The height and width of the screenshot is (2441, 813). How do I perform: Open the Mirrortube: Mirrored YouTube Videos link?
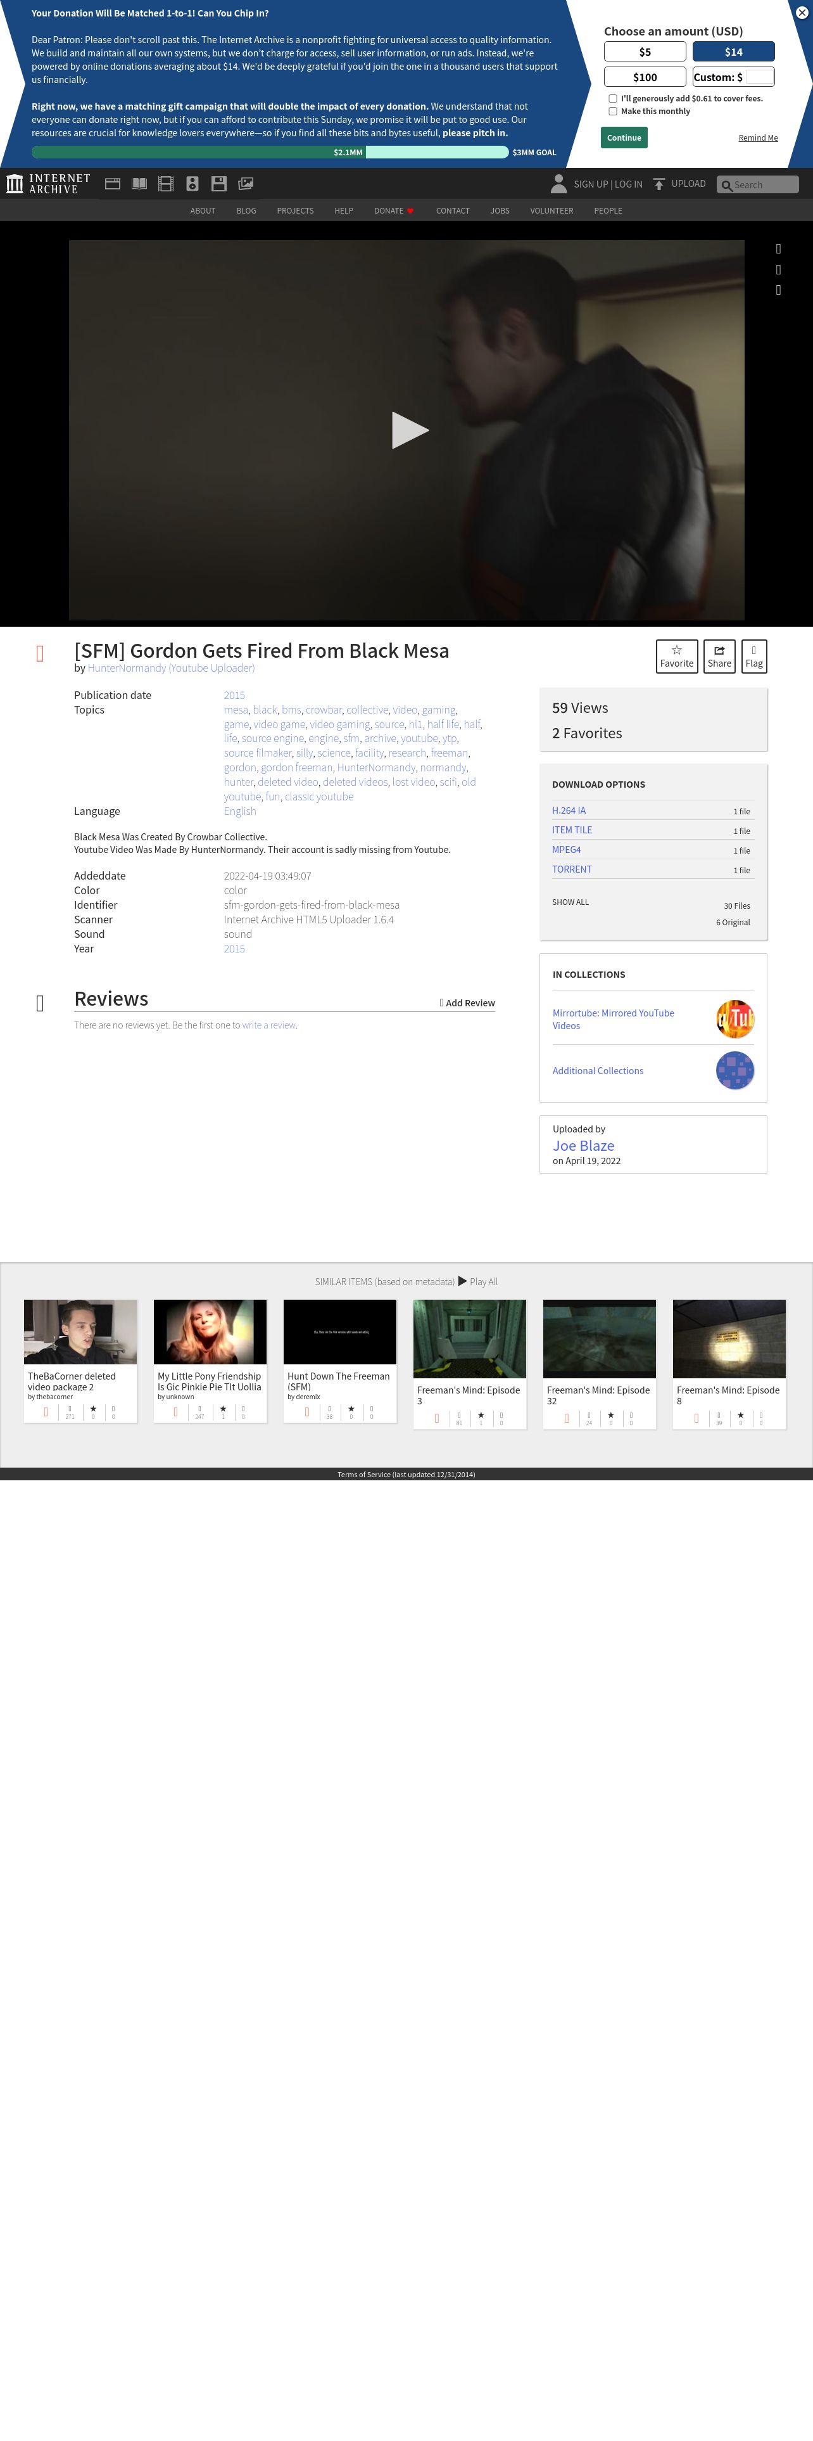614,1020
